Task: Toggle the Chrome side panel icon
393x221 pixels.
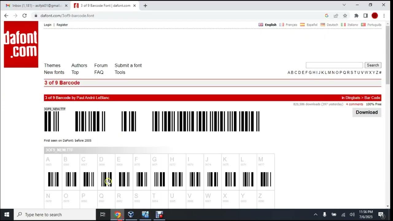Action: [366, 16]
